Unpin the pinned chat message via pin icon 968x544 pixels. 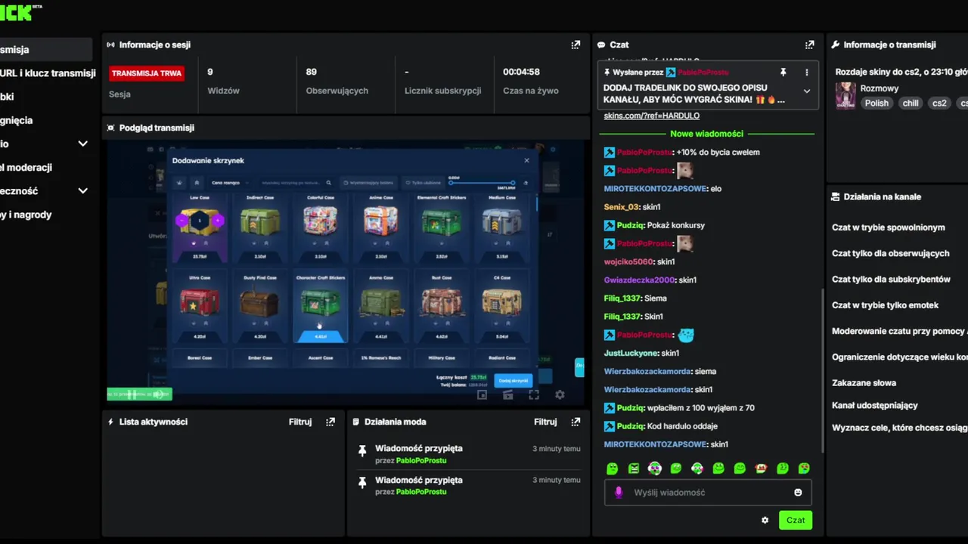coord(783,72)
